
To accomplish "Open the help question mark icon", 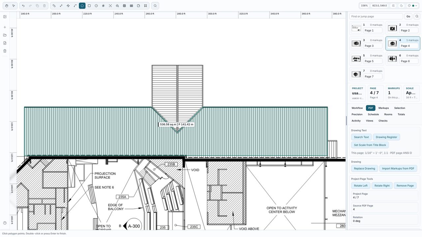I will coord(5,223).
